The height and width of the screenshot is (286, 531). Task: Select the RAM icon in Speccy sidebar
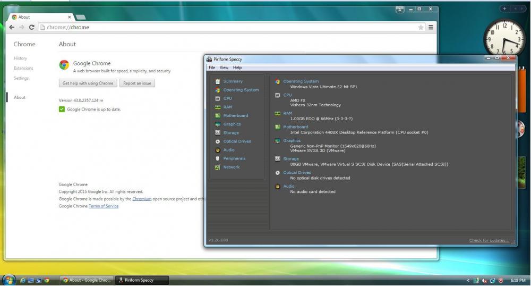218,107
